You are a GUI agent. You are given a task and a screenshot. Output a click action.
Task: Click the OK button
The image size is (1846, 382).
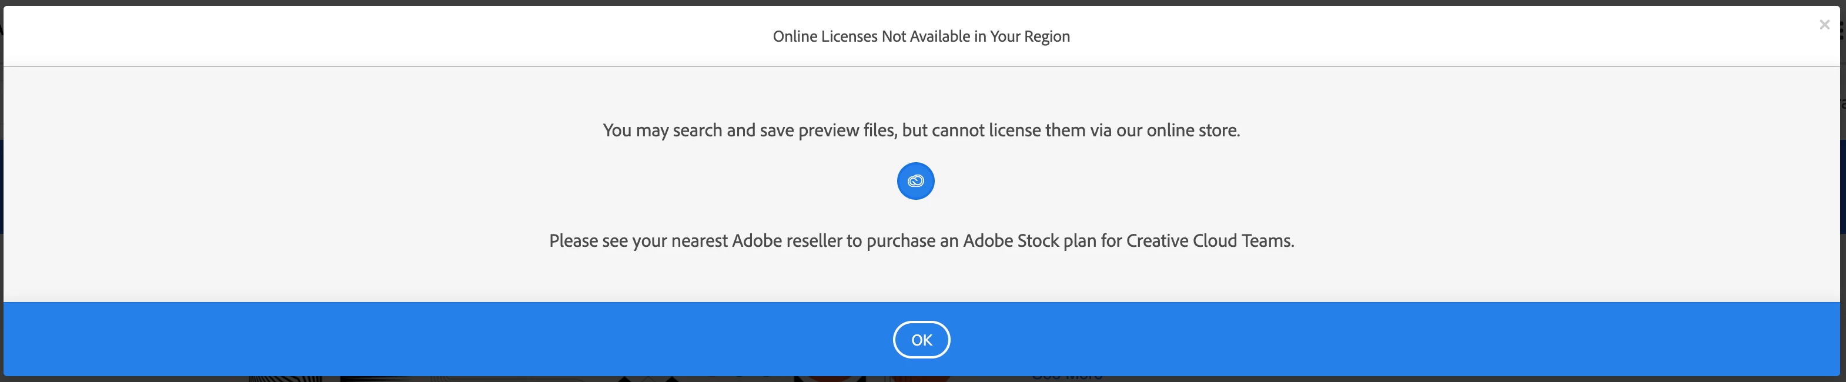pyautogui.click(x=921, y=340)
